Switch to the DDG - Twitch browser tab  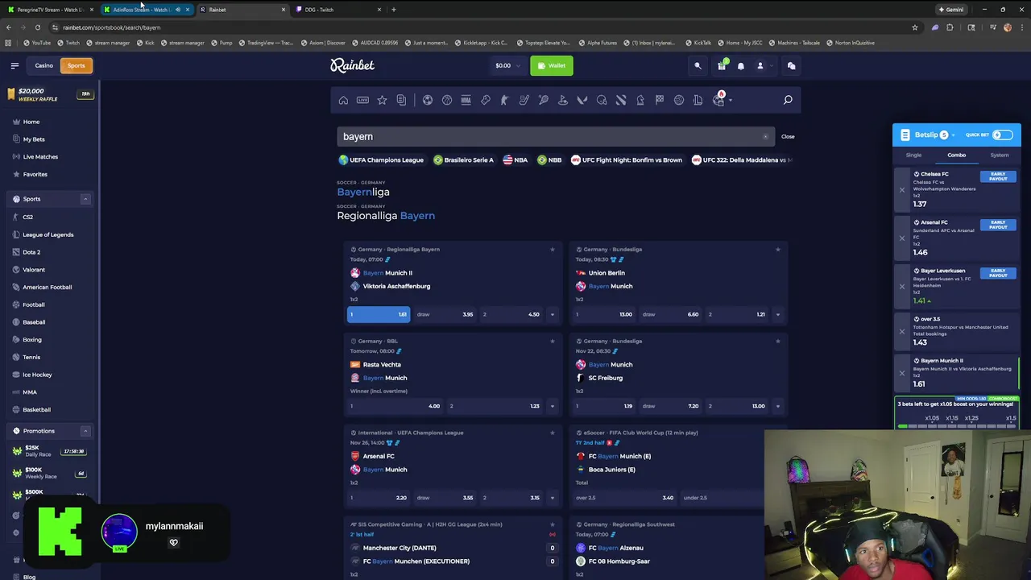337,10
